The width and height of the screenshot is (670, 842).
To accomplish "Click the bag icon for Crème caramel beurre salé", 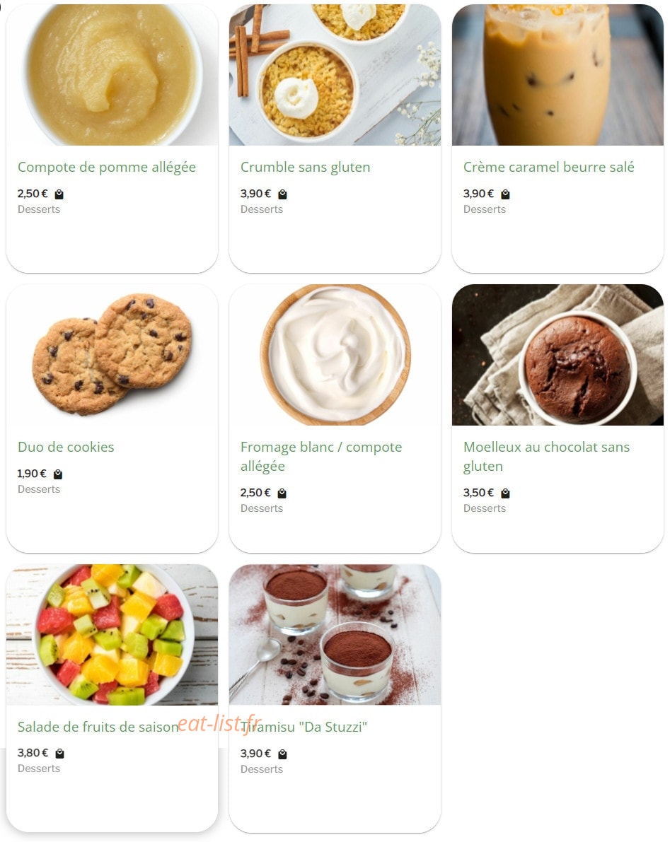I will click(505, 194).
